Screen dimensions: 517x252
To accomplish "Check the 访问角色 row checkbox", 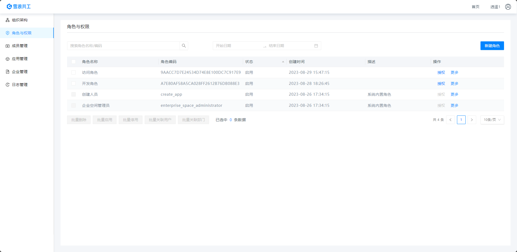I will coord(74,72).
